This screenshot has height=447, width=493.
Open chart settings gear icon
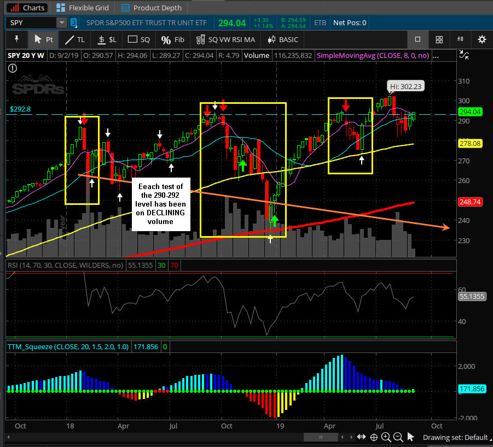[482, 39]
